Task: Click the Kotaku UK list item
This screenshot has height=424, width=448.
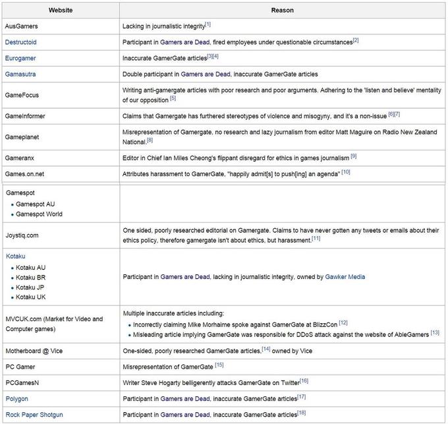Action: (30, 297)
